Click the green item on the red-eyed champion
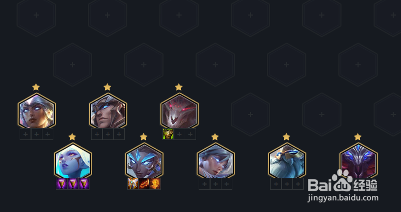The height and width of the screenshot is (212, 401). pos(168,134)
